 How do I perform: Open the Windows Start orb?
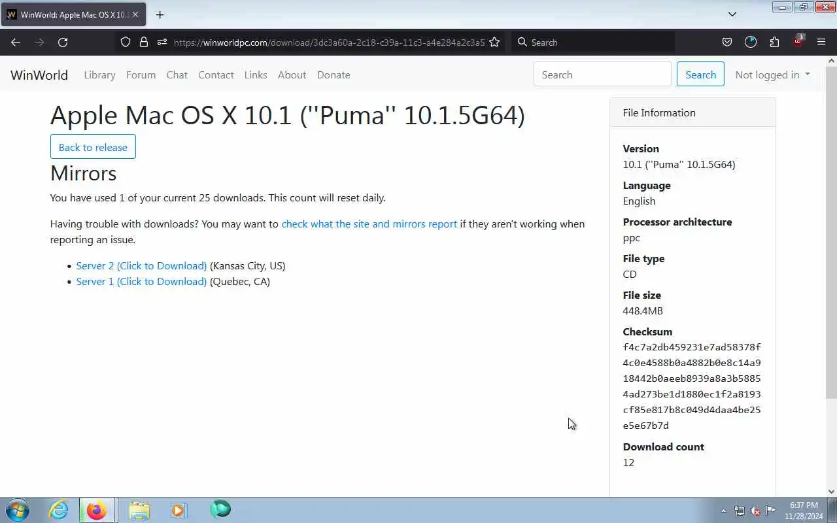click(x=18, y=510)
